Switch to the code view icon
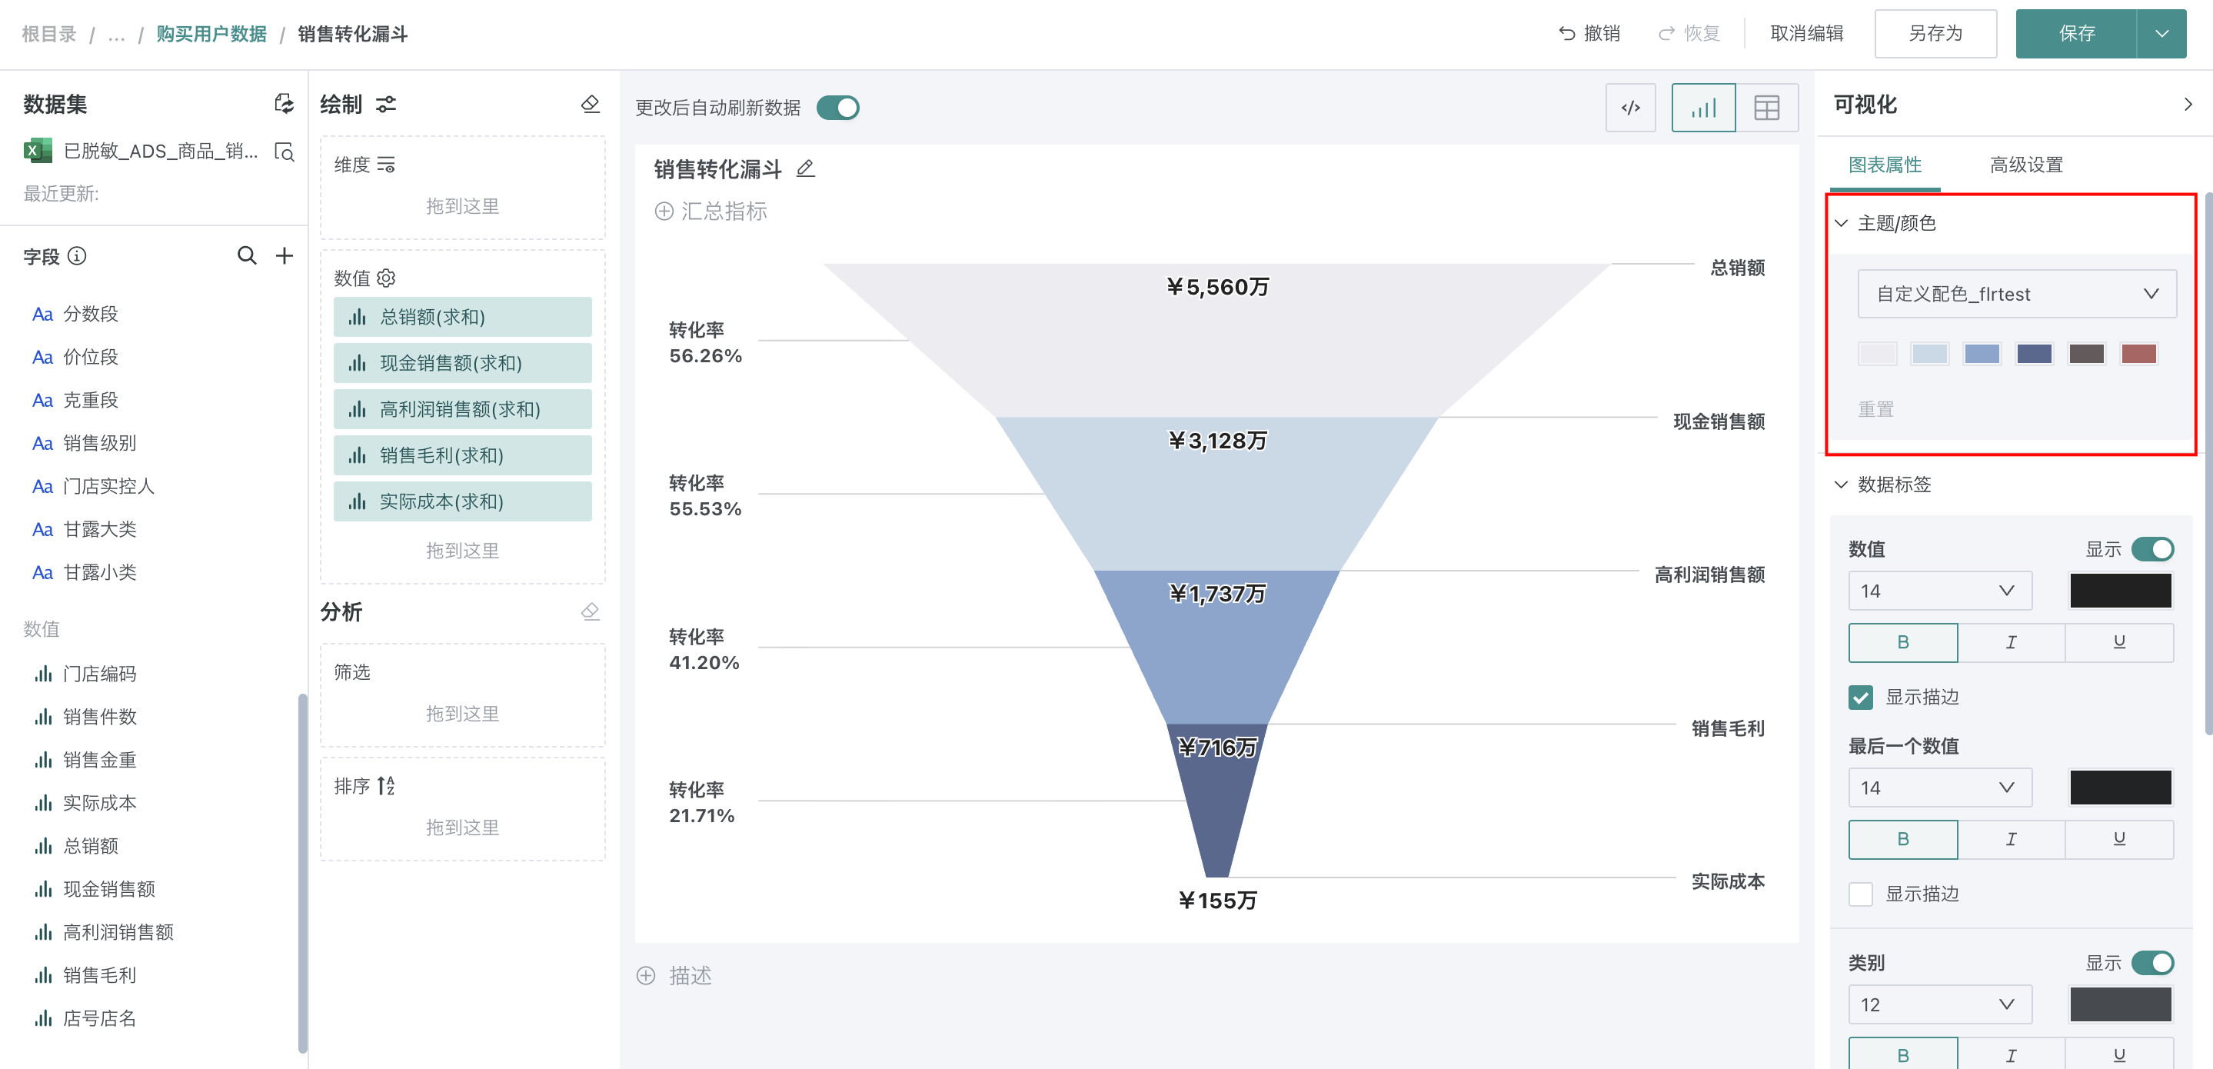Screen dimensions: 2213x1069 point(1629,108)
